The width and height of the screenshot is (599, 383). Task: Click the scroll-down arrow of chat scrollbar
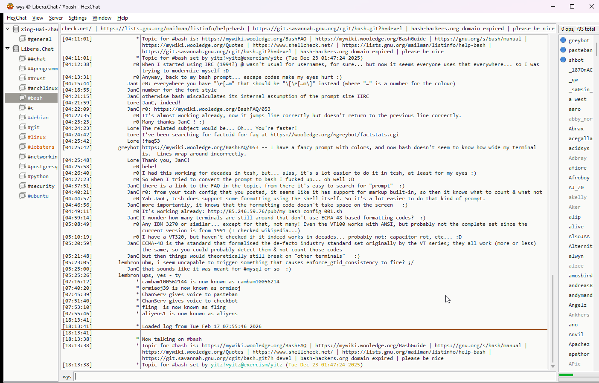coord(552,366)
